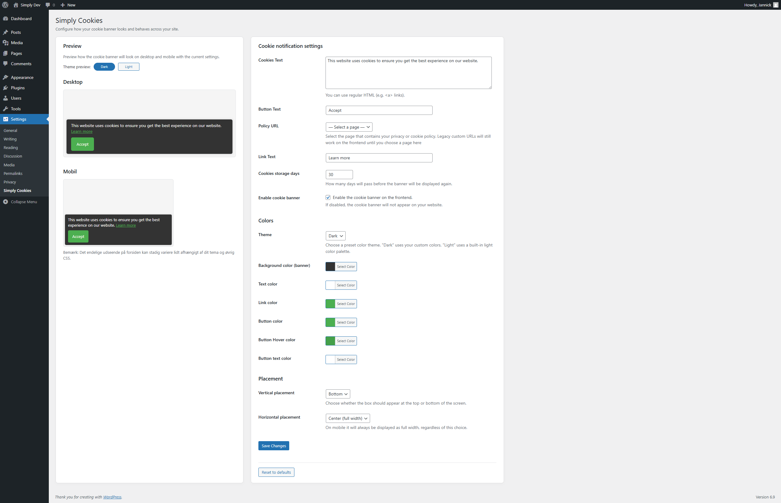Screen dimensions: 781x503
Task: Open the comments bubble icon in admin bar
Action: (x=48, y=5)
